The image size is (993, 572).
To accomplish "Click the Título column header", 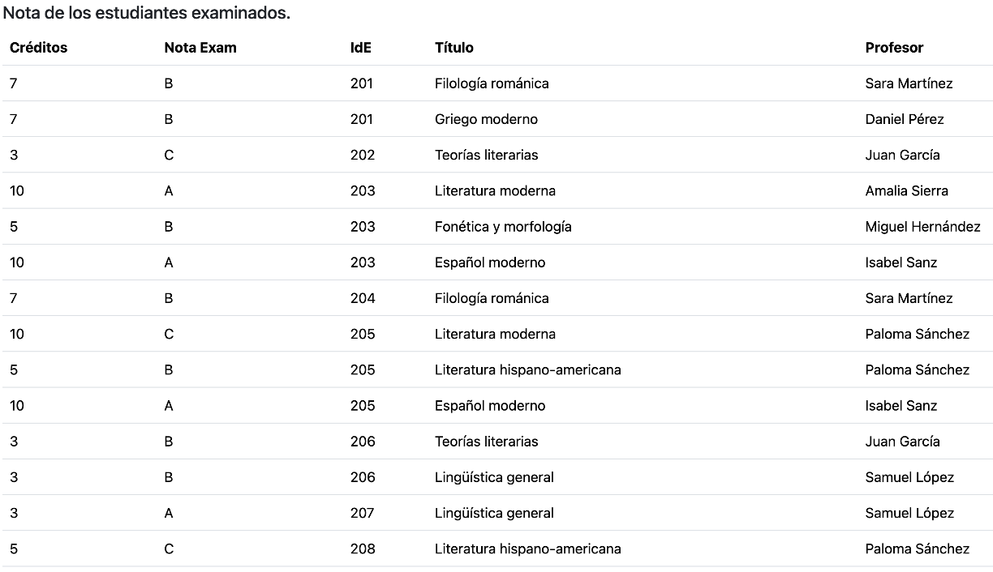I will (454, 48).
